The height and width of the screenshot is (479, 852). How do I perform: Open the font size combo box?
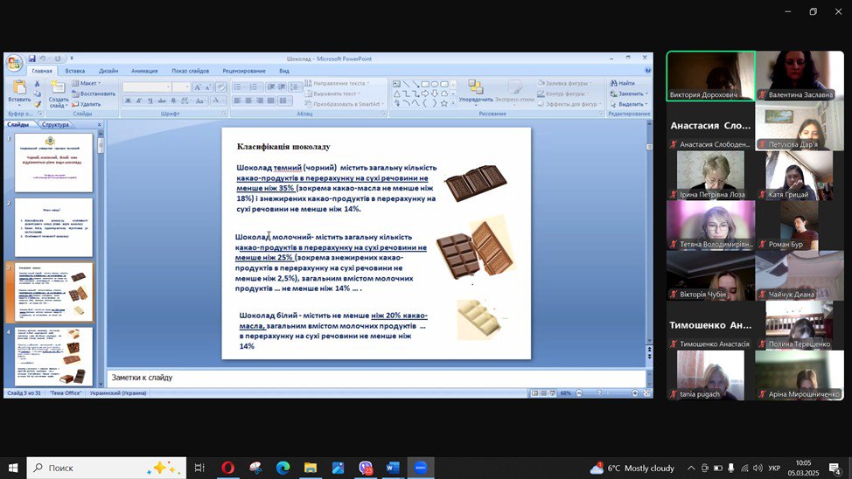click(181, 87)
